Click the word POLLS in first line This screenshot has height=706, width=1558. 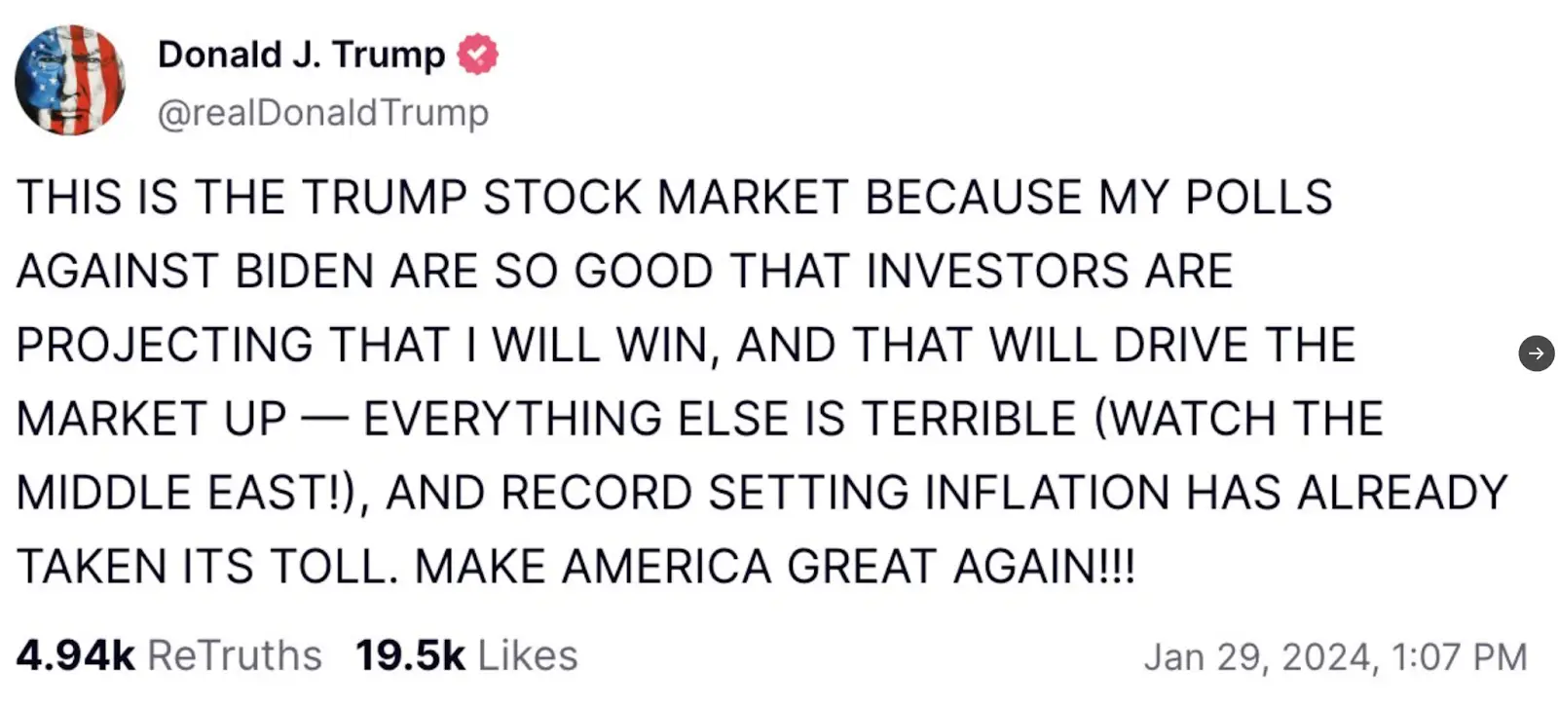pyautogui.click(x=1259, y=197)
